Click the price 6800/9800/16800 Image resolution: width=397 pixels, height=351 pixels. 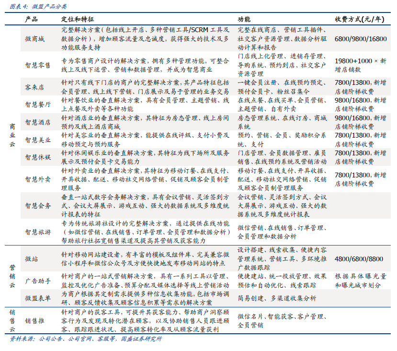pos(361,39)
